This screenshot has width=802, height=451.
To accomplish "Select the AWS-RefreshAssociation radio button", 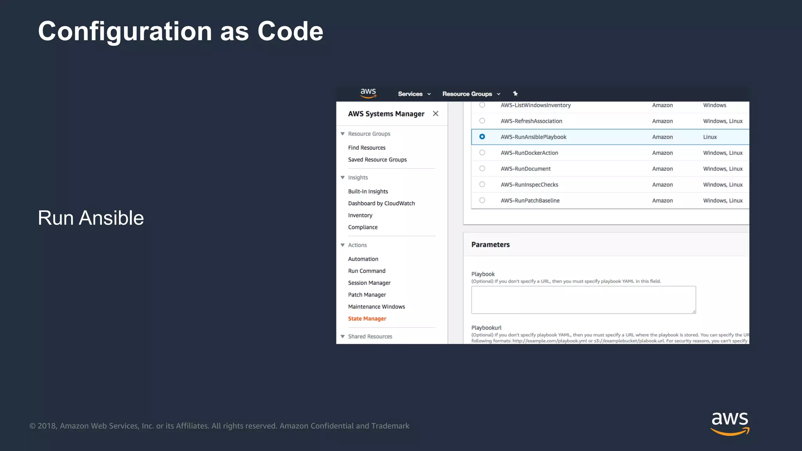I will 482,121.
